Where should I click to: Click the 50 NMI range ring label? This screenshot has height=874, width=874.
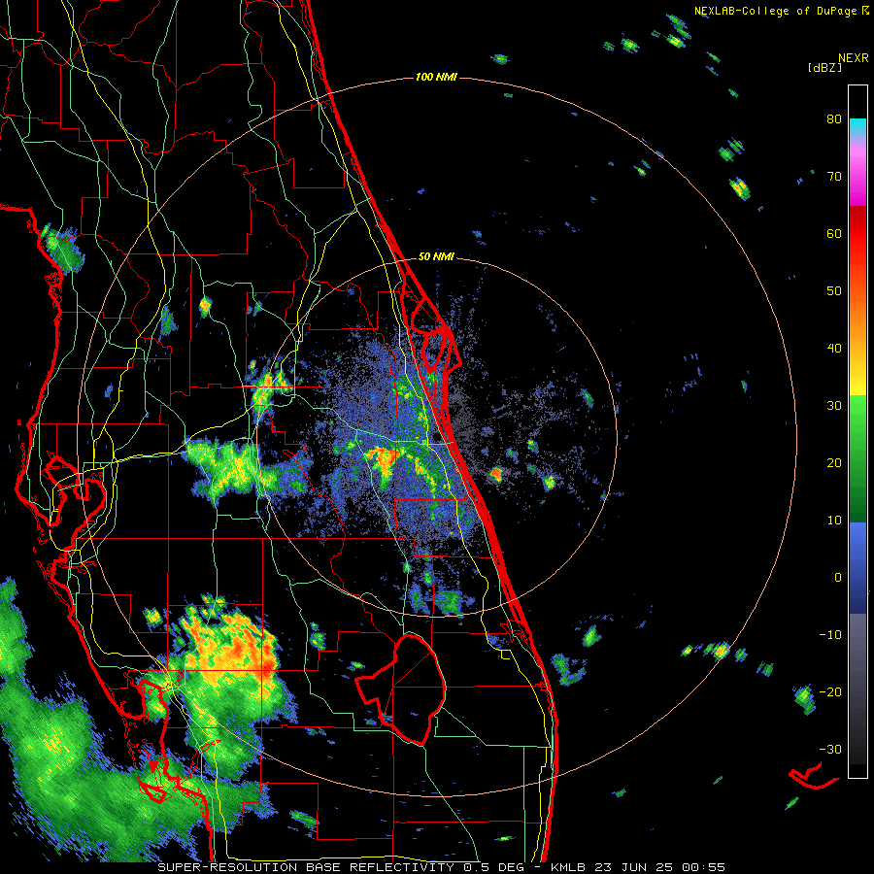(436, 257)
